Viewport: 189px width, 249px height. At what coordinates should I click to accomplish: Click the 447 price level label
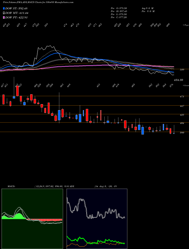[182, 106]
